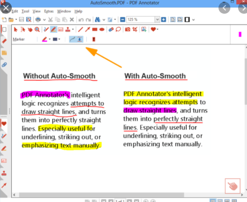Choose the Select Text tool
The width and height of the screenshot is (247, 202).
click(x=23, y=29)
